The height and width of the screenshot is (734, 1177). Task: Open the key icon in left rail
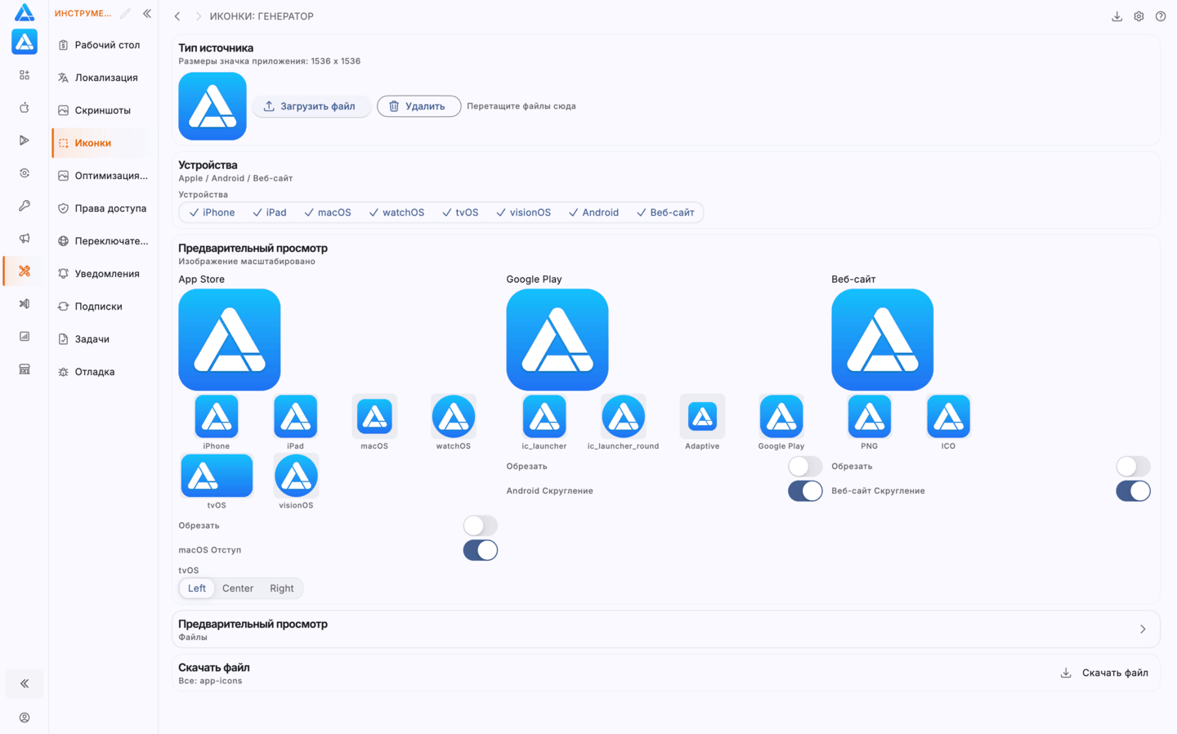[25, 206]
